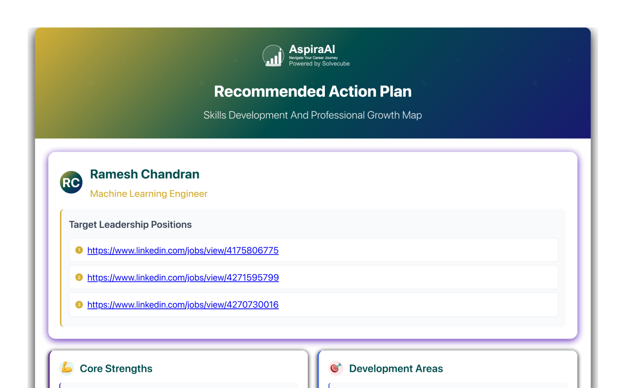This screenshot has width=626, height=388.
Task: Open LinkedIn job link ending in 4270730016
Action: tap(183, 304)
